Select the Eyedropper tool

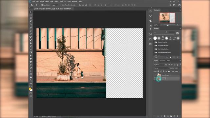point(31,28)
